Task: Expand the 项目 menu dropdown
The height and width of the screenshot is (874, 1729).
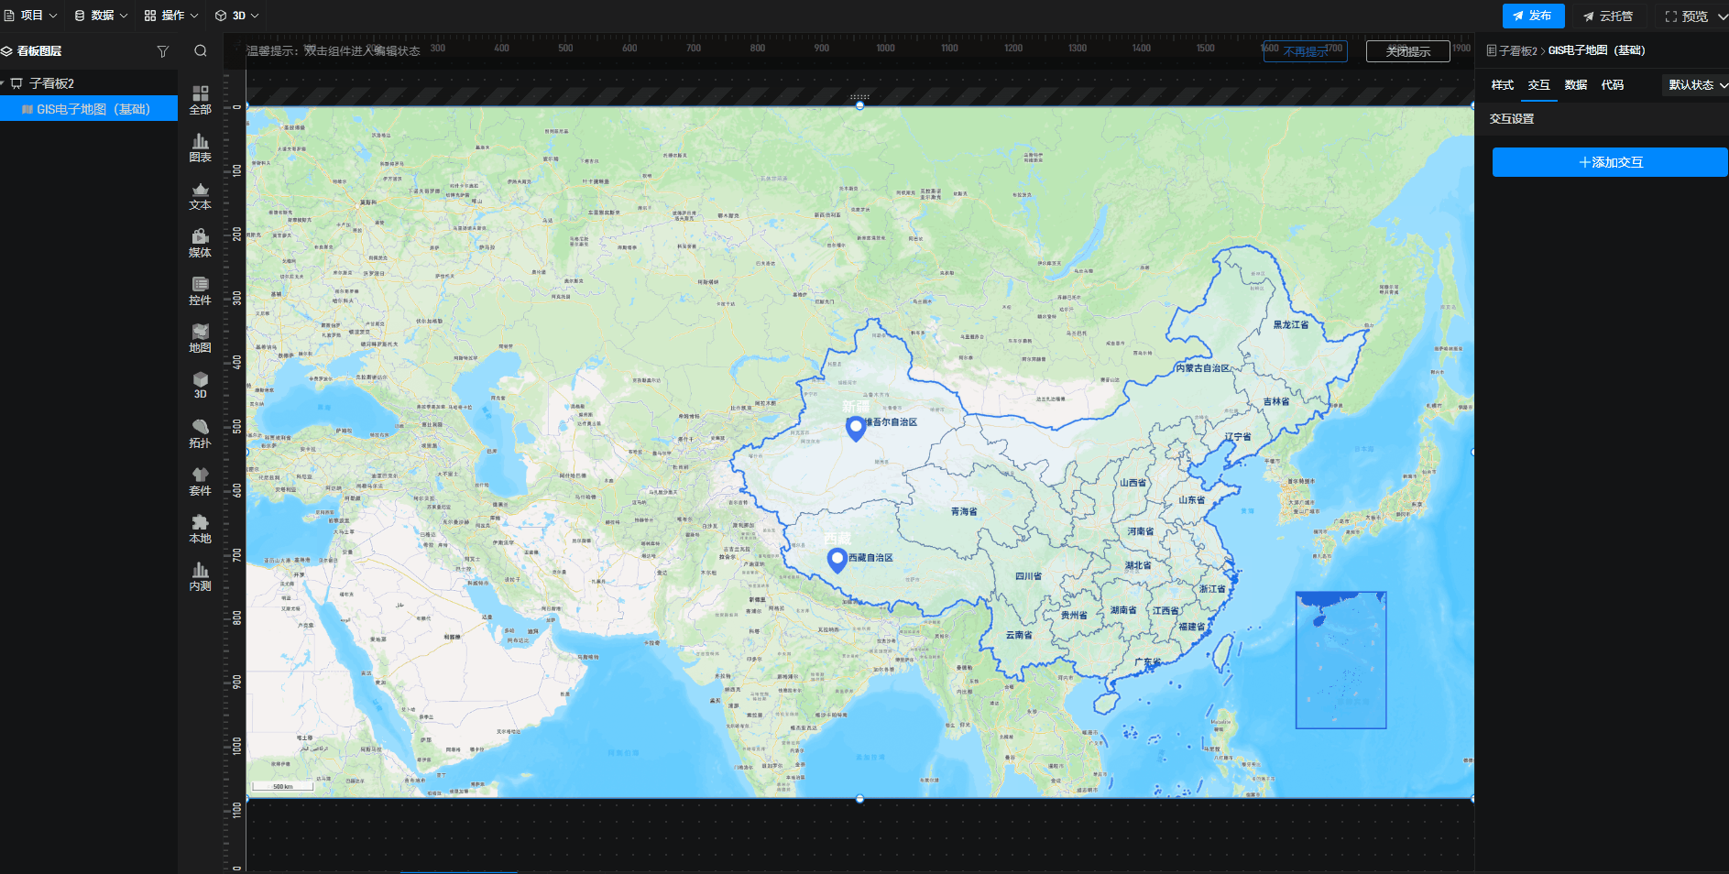Action: [30, 16]
